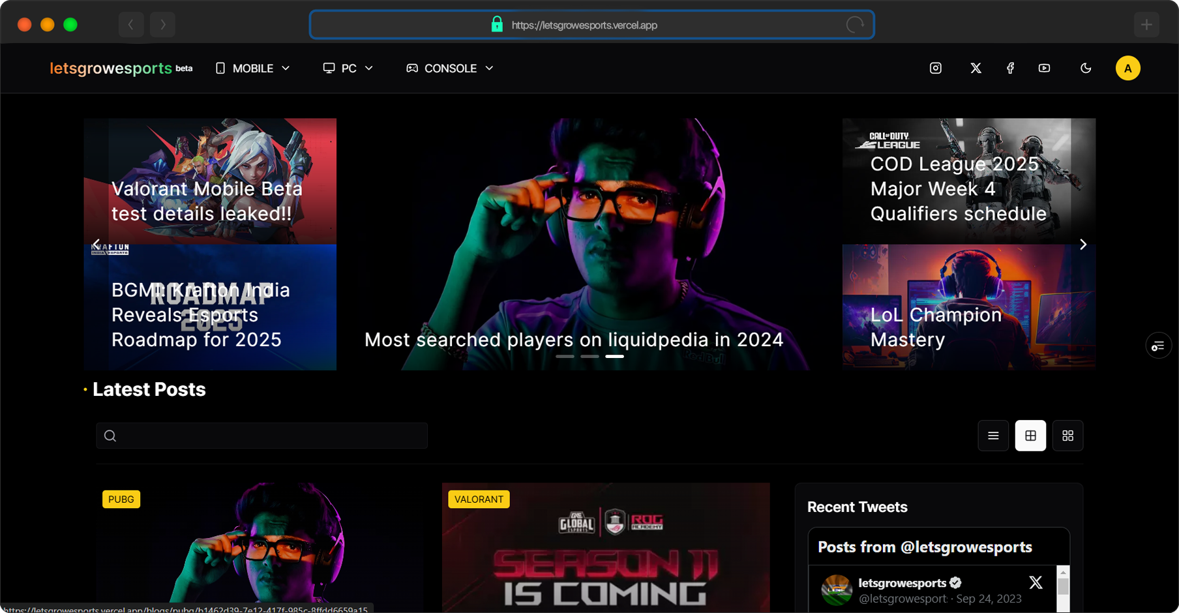1179x613 pixels.
Task: Open the YouTube icon in navbar
Action: (x=1044, y=68)
